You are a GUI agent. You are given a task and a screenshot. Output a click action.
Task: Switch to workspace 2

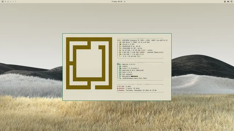tap(8, 1)
